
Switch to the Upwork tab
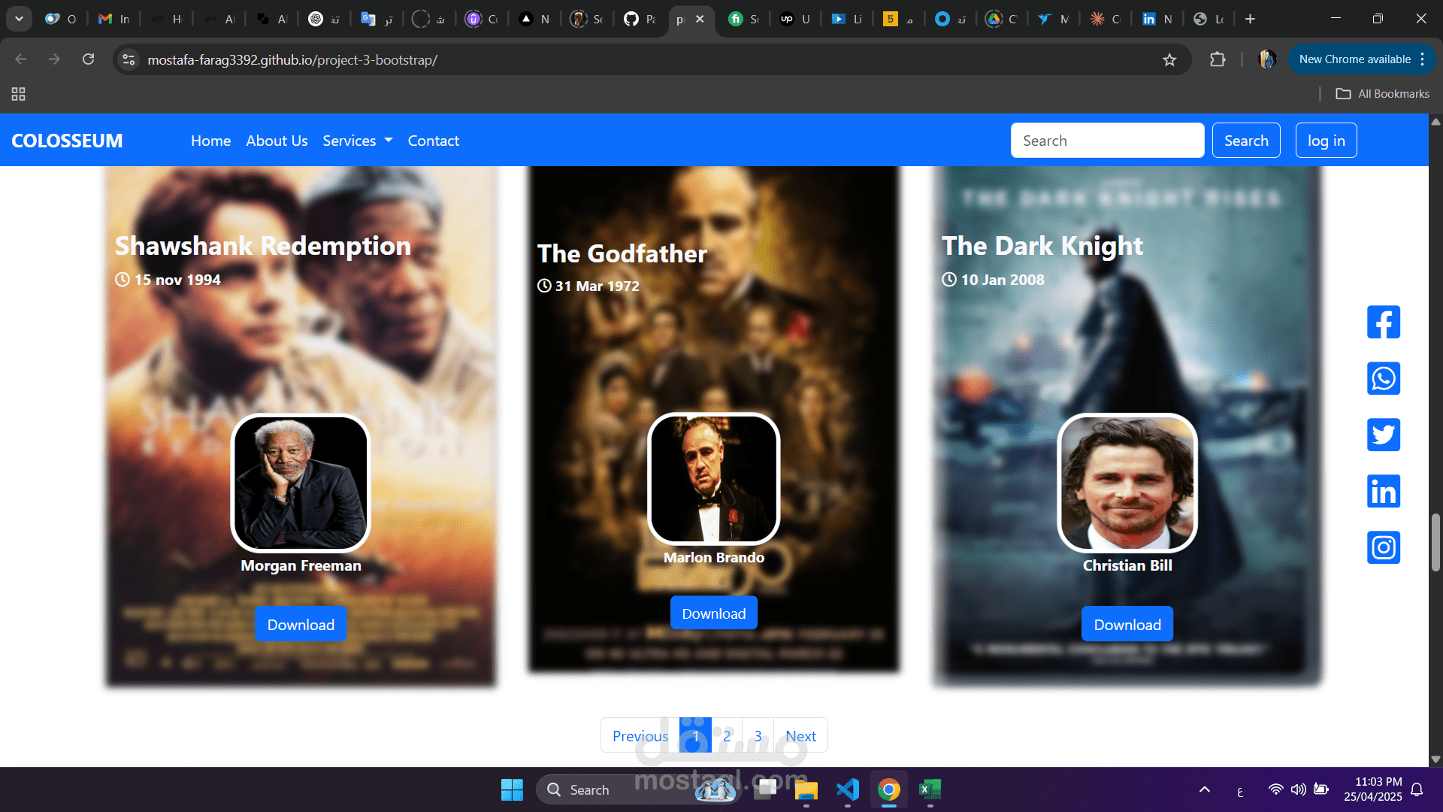pos(795,19)
